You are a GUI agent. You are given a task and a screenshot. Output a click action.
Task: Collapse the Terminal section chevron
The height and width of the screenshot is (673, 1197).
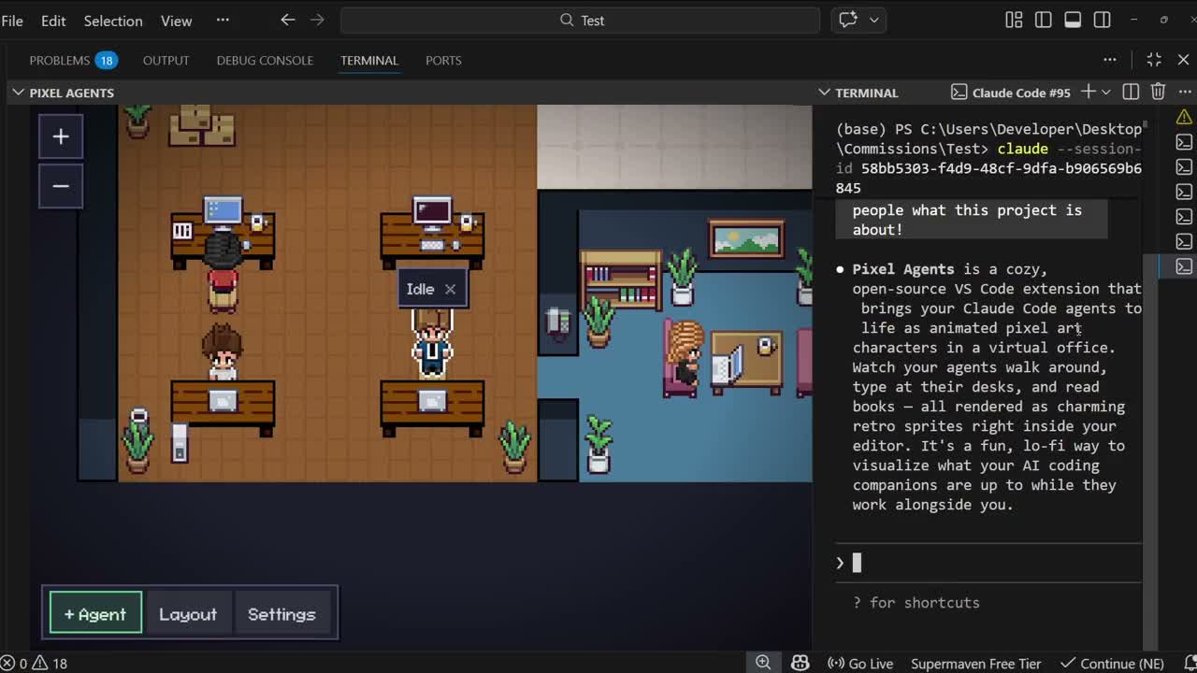(x=824, y=93)
